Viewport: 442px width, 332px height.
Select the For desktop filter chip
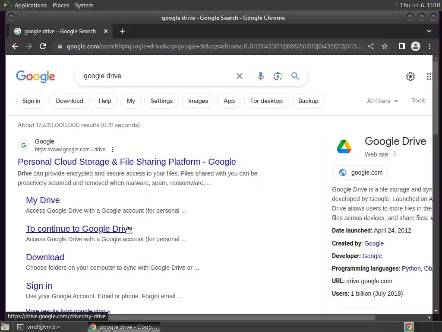click(x=266, y=101)
